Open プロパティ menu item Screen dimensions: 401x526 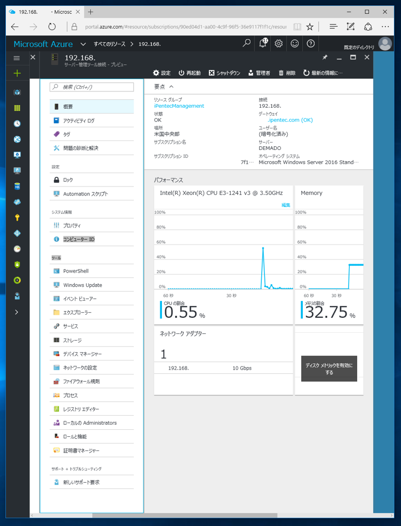(91, 226)
